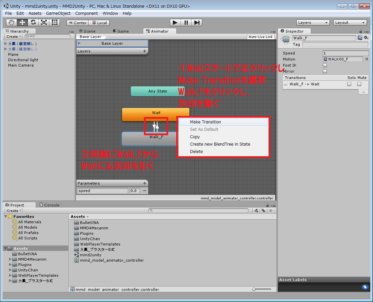The width and height of the screenshot is (373, 302).
Task: Click search by type icon in Project
Action: click(x=256, y=211)
